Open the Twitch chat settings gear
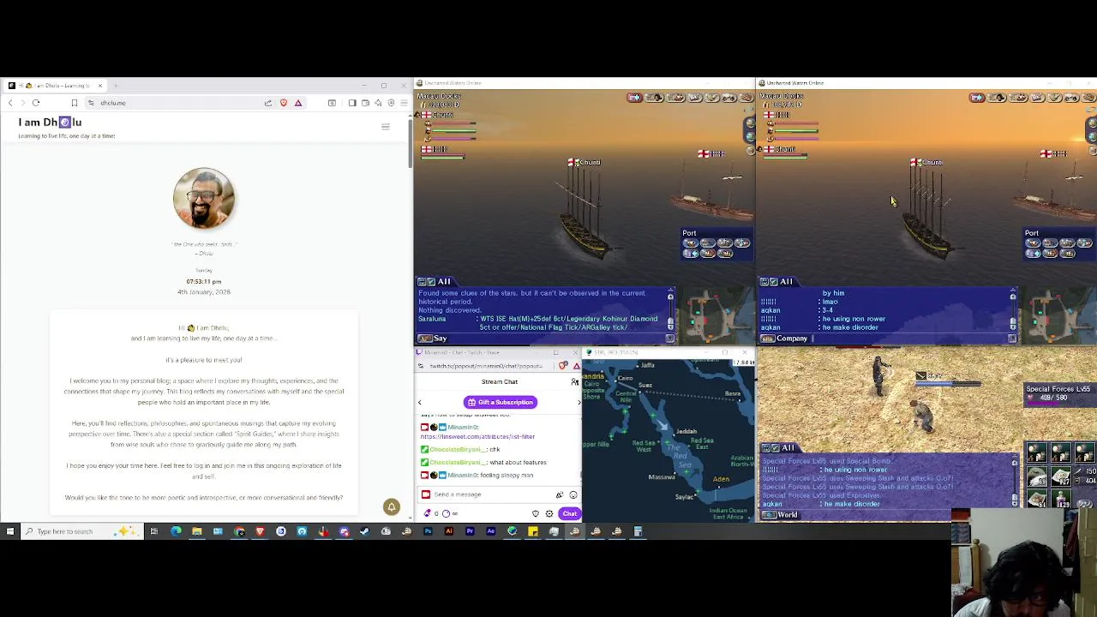The width and height of the screenshot is (1097, 617). coord(549,514)
